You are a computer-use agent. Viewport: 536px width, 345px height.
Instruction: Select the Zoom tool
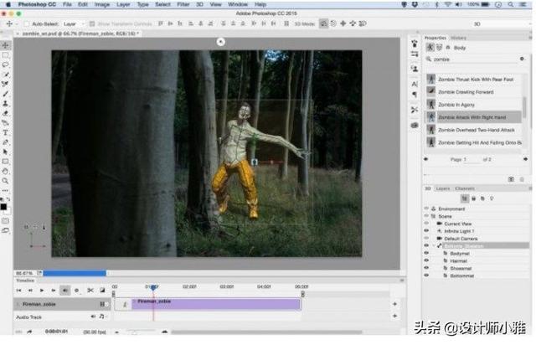pyautogui.click(x=6, y=181)
